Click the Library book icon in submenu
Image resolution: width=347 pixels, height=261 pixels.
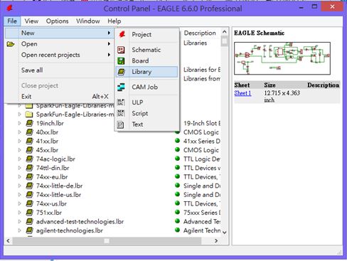click(122, 72)
